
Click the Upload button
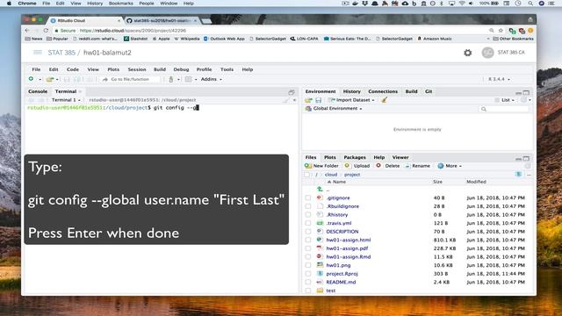357,166
